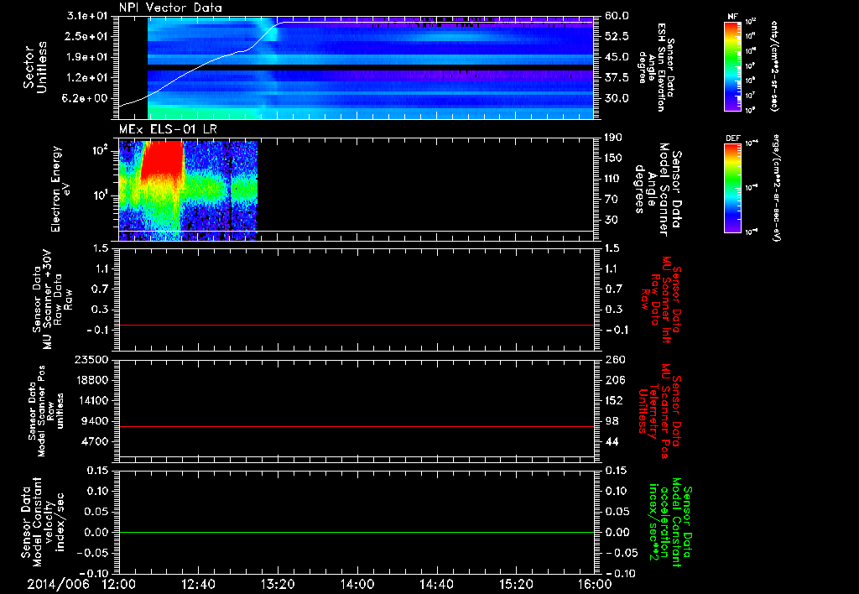This screenshot has height=594, width=859.
Task: Click the 45.0 sun elevation tick
Action: [617, 57]
